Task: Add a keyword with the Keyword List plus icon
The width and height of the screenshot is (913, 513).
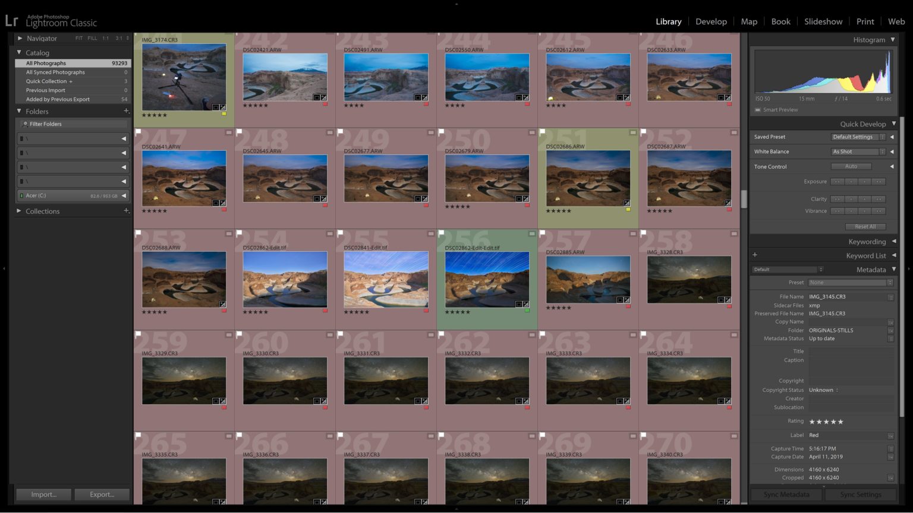Action: pos(755,255)
